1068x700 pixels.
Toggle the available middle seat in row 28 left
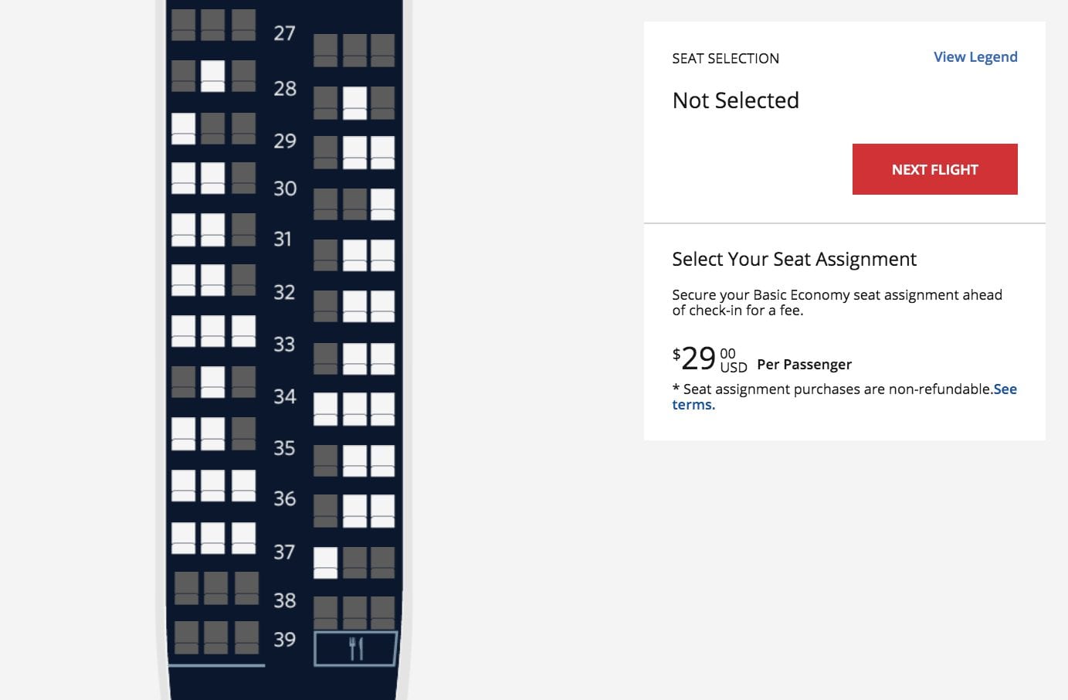point(213,75)
